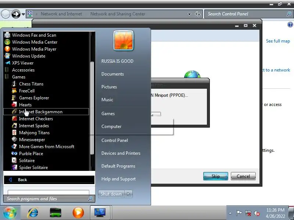Screen dimensions: 294x220
Task: Click the See full map link
Action: pos(278,41)
